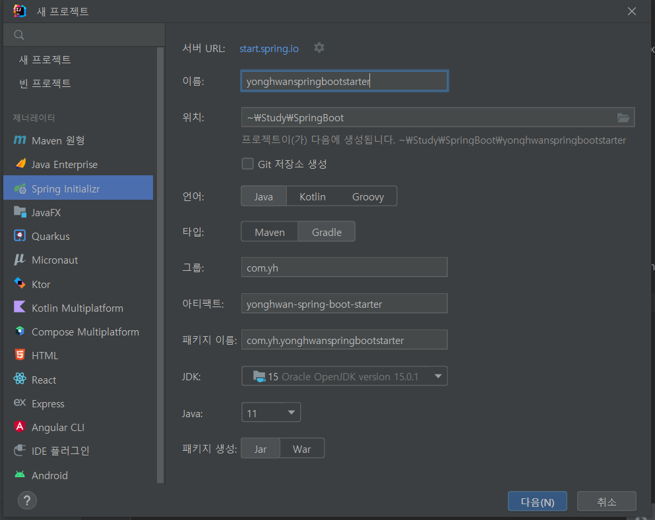
Task: Click the Maven archetype generator icon
Action: tap(20, 140)
